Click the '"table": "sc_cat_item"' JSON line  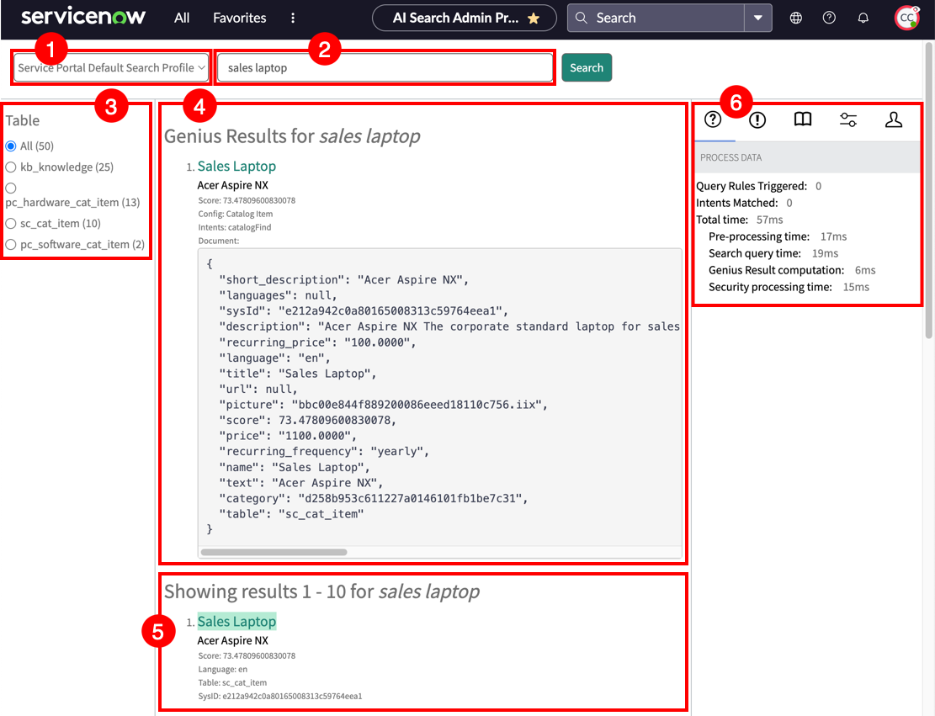[291, 514]
